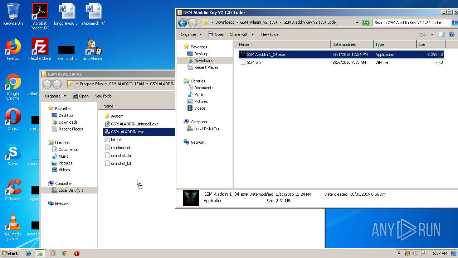The height and width of the screenshot is (258, 458).
Task: Launch Opera desktop shortcut
Action: [13, 120]
